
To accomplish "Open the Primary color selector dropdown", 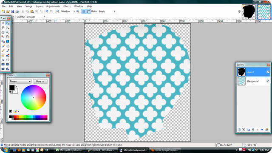I will [x=20, y=81].
